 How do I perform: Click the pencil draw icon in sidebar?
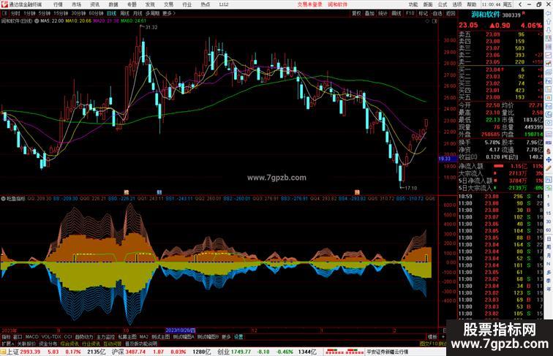[549, 168]
